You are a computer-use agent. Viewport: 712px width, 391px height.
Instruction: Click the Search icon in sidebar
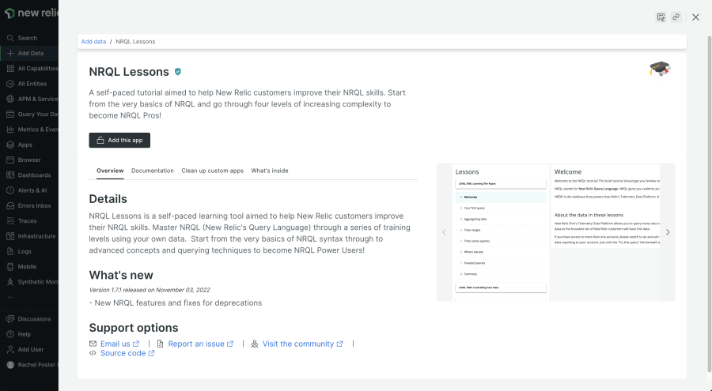pyautogui.click(x=10, y=38)
